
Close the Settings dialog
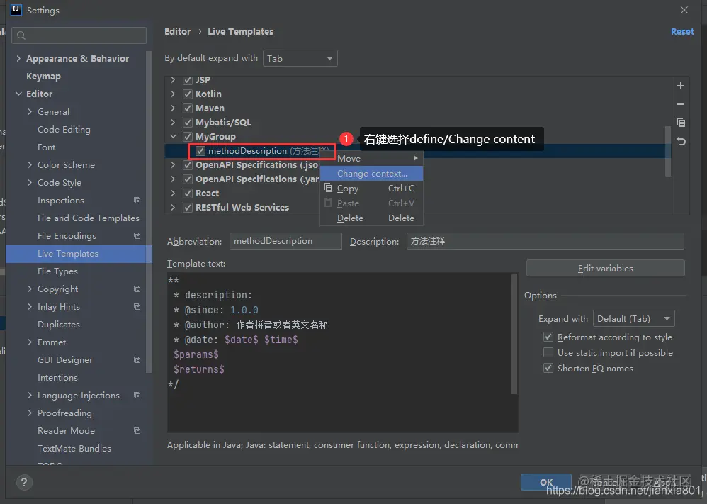684,10
